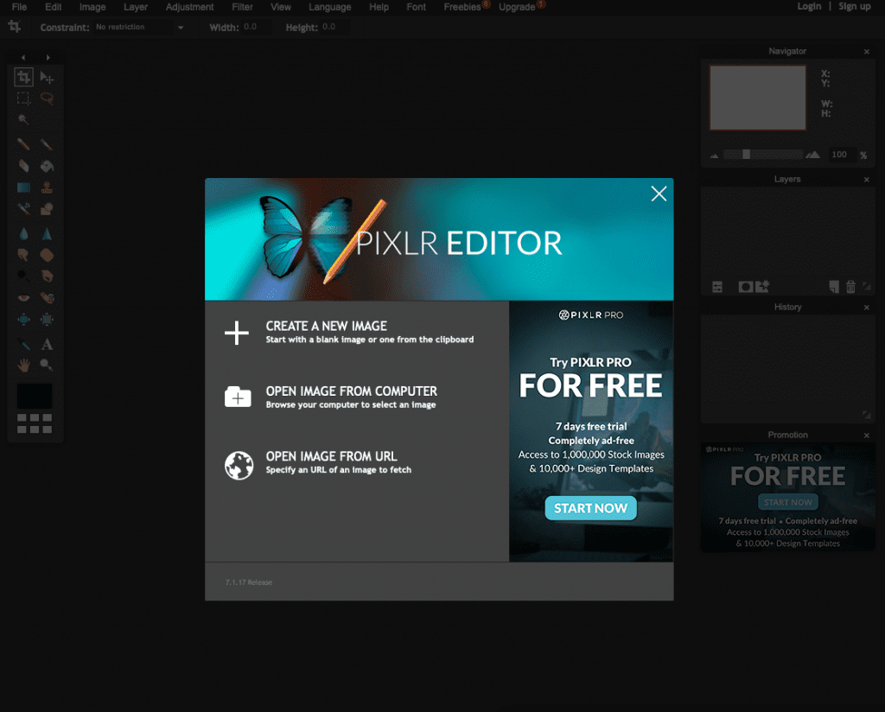
Task: Toggle layer settings icon in Layers panel
Action: [717, 287]
